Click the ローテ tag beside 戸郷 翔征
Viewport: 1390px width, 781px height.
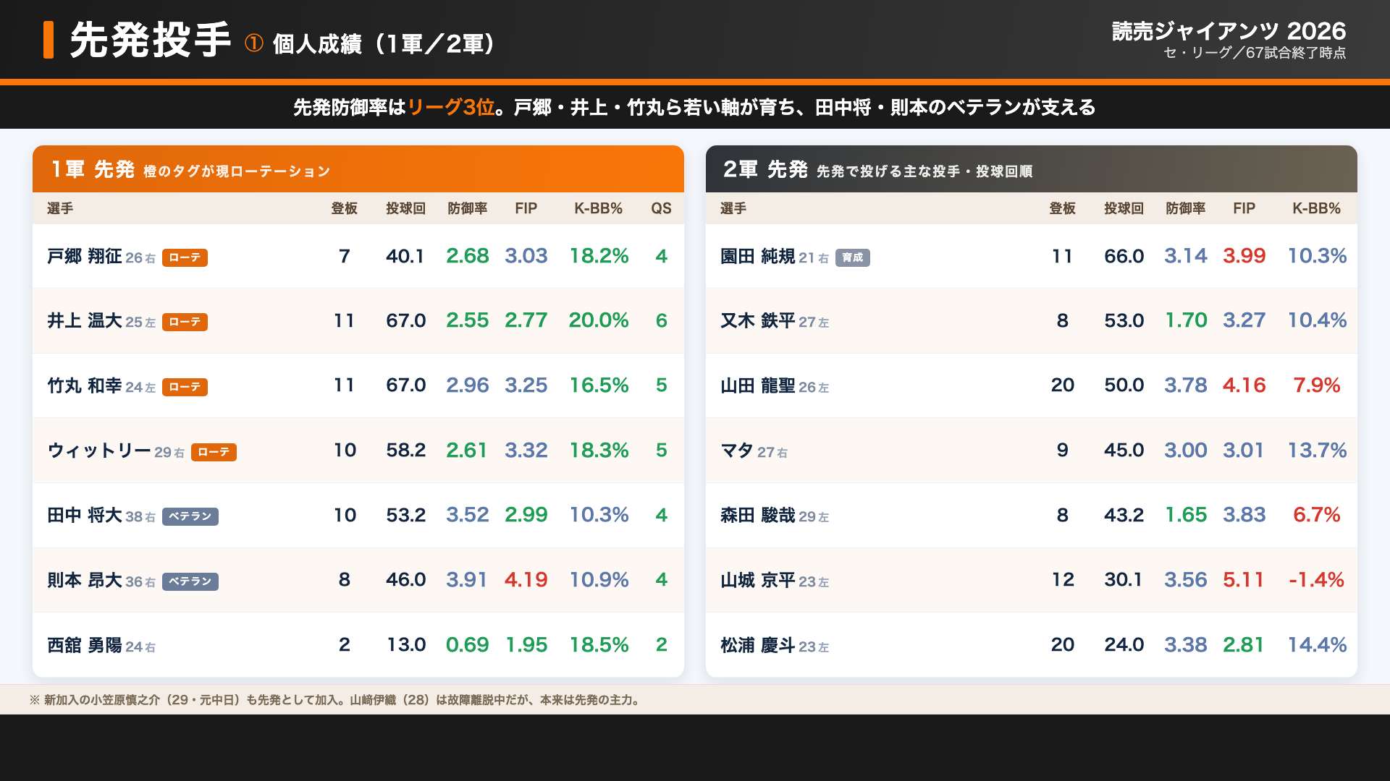[185, 257]
